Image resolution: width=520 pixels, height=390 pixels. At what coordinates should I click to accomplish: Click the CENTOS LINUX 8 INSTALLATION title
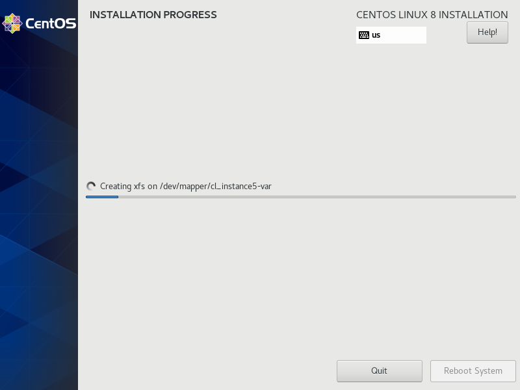pyautogui.click(x=432, y=15)
